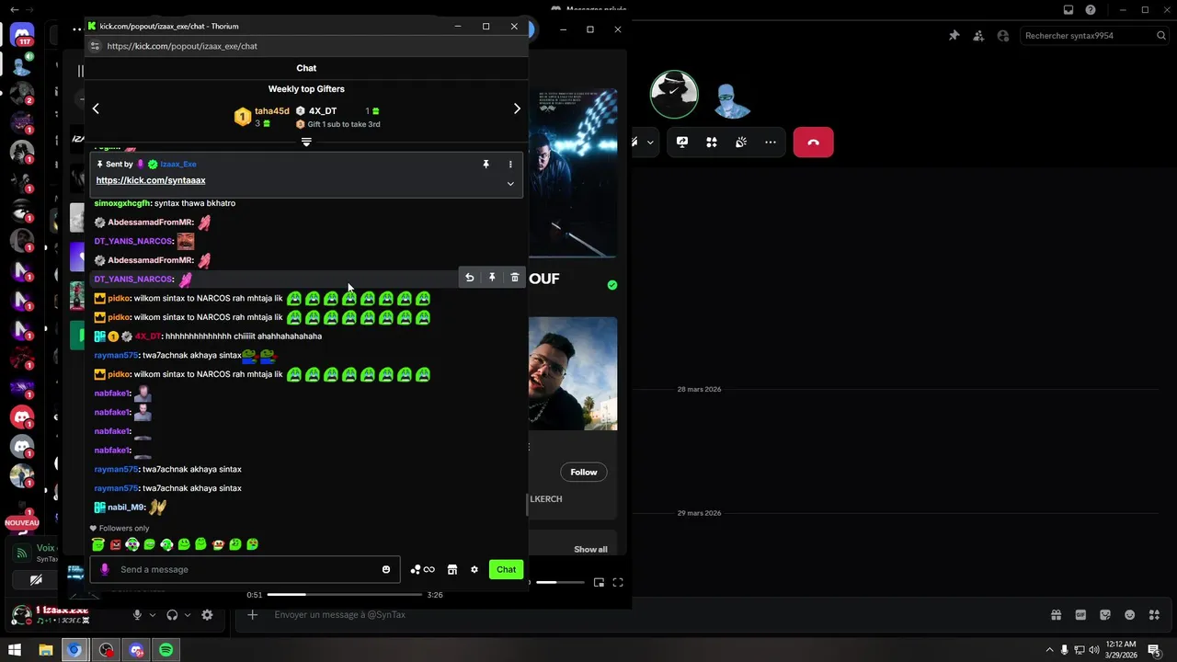Open the emoji picker in Kick chat

tap(386, 569)
